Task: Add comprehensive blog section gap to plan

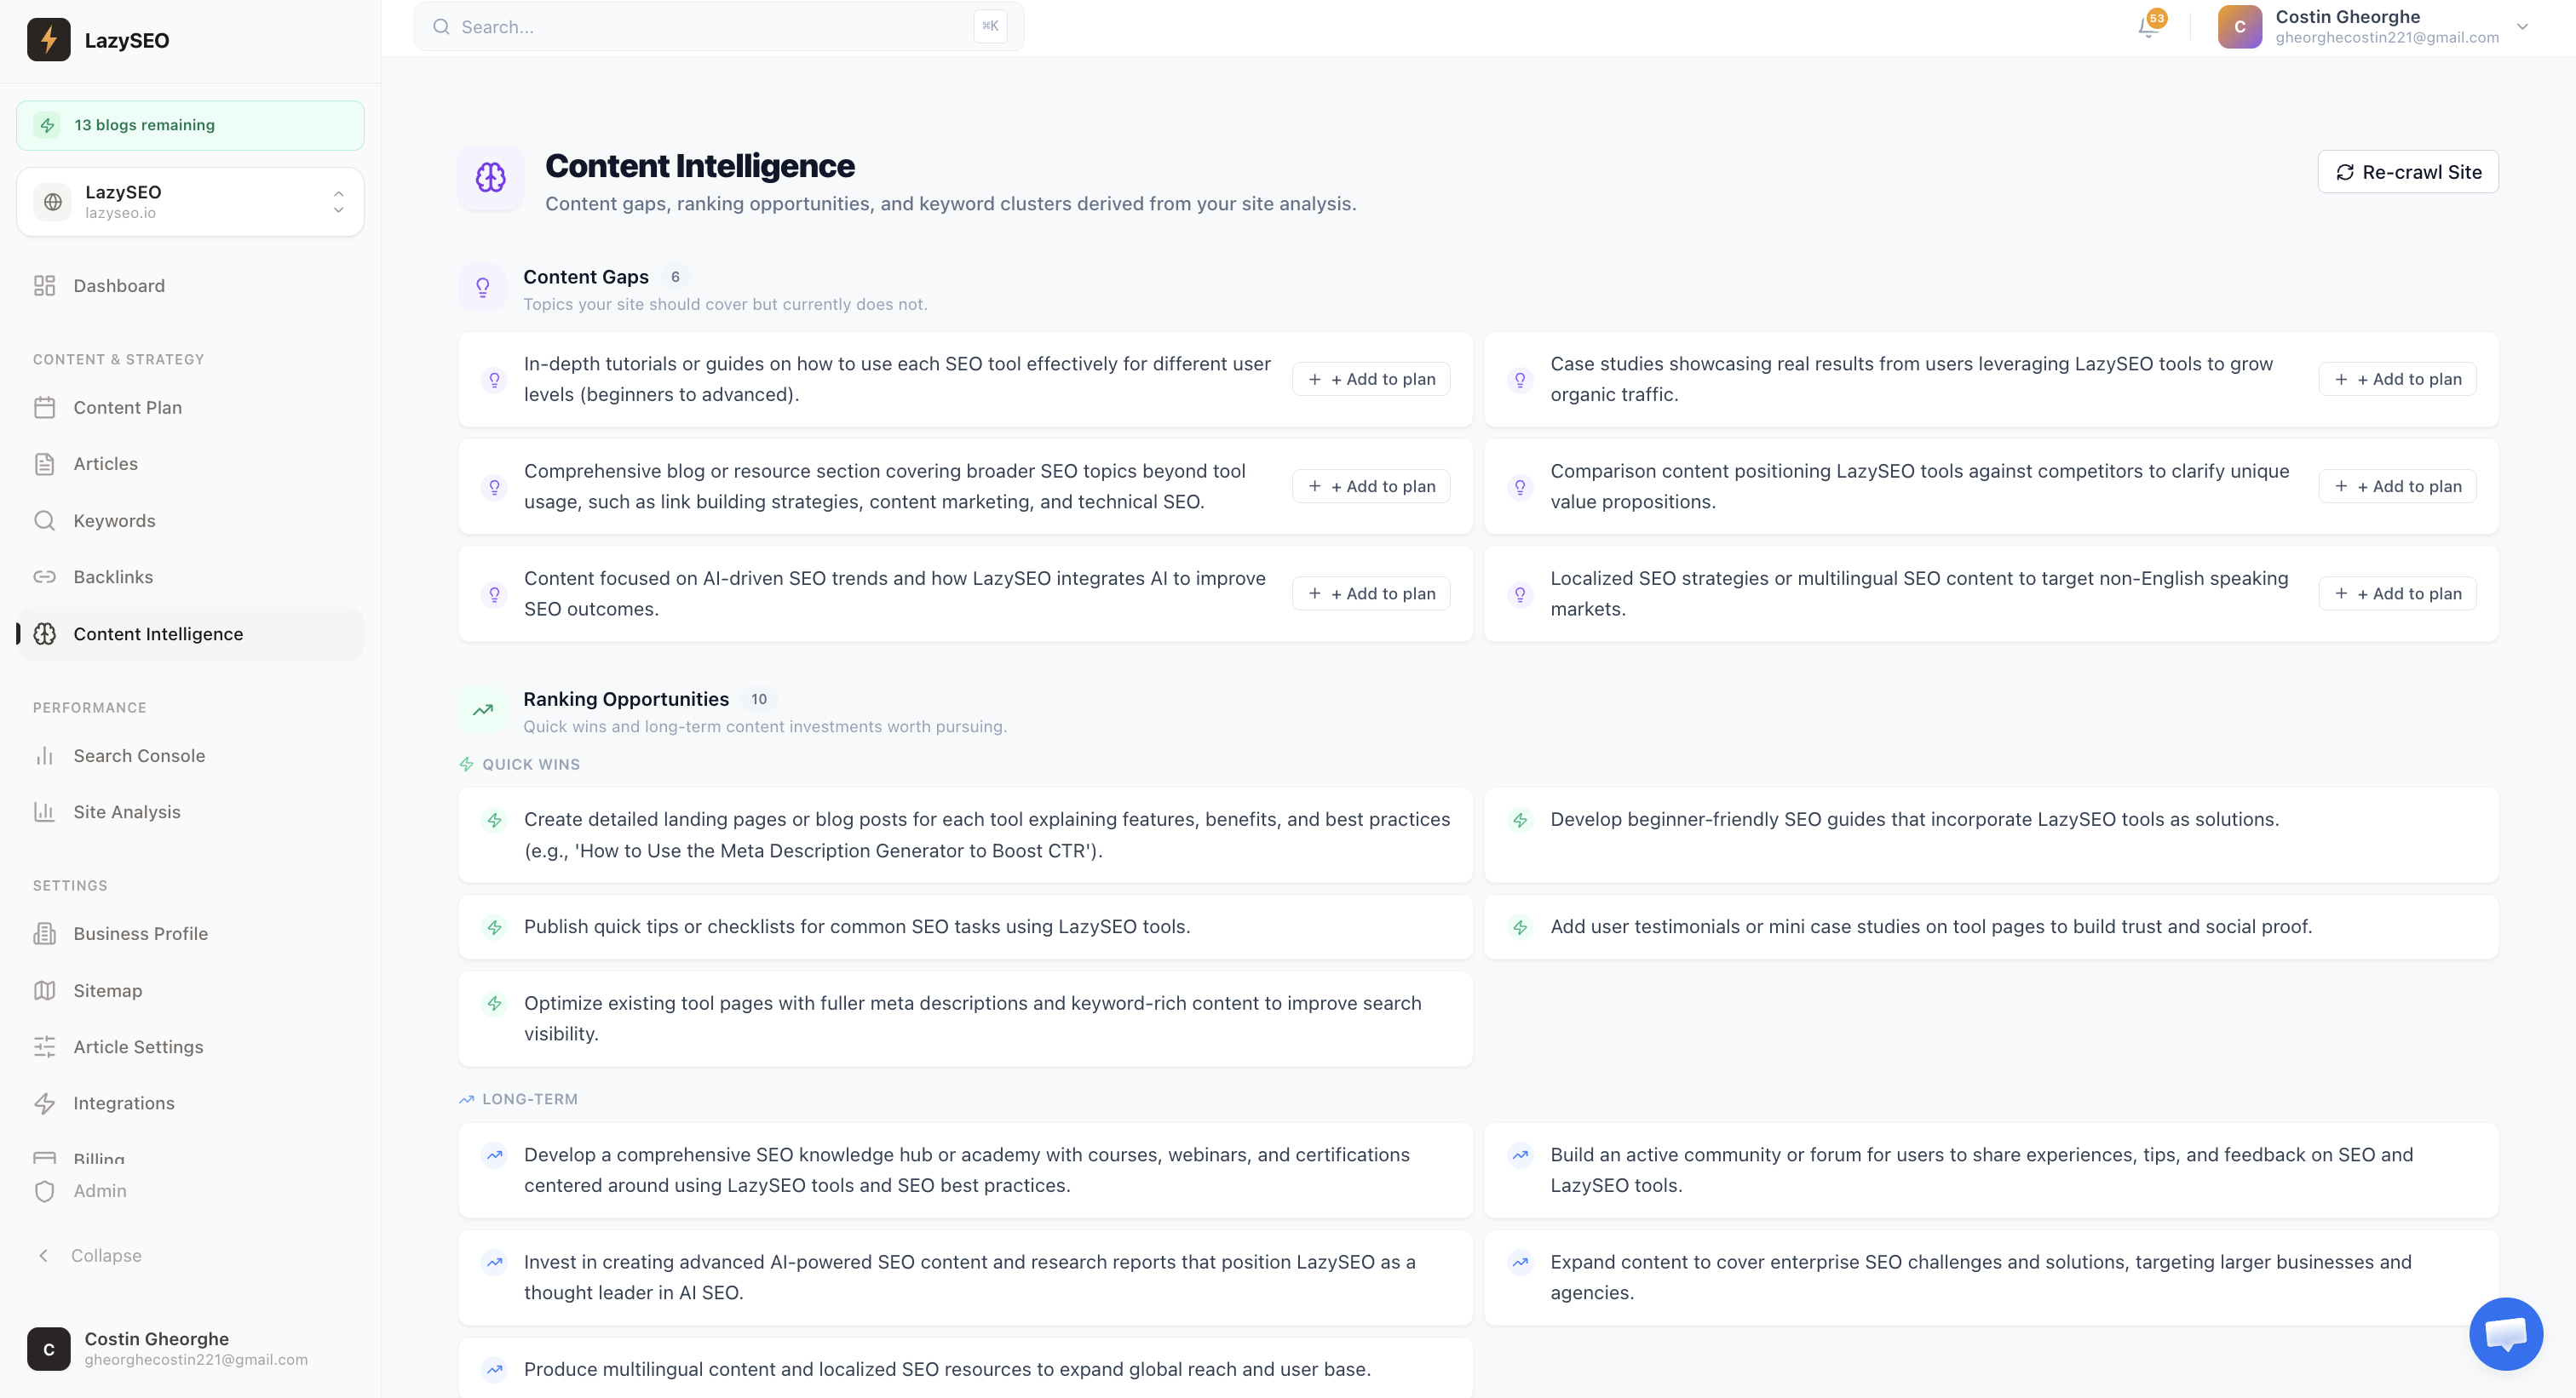Action: click(1371, 487)
